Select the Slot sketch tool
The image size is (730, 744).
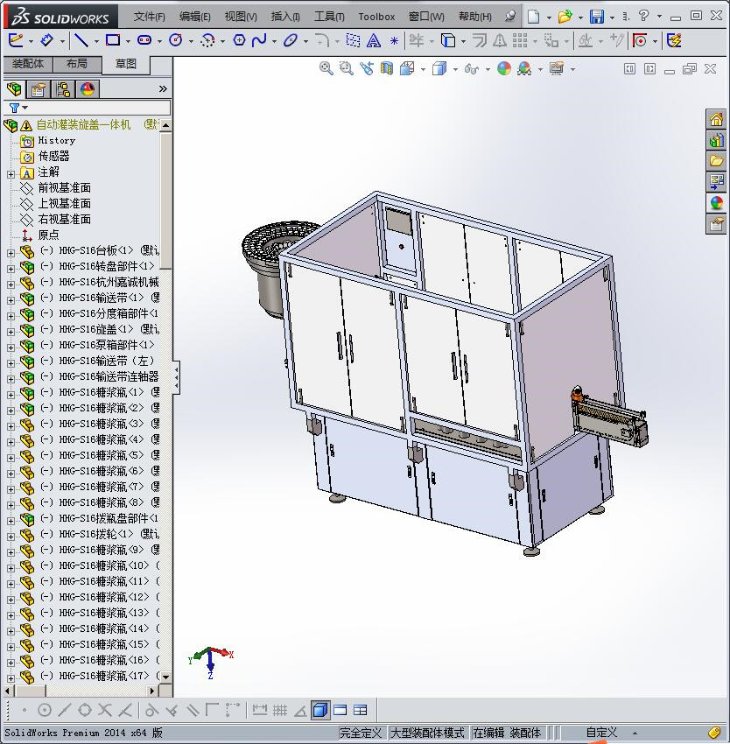coord(144,40)
